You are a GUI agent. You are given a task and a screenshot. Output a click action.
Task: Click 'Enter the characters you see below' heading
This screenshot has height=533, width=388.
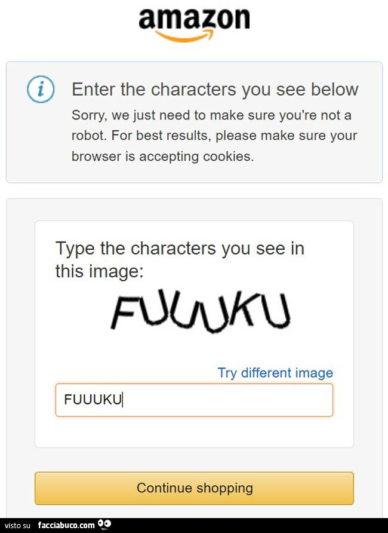click(x=215, y=90)
